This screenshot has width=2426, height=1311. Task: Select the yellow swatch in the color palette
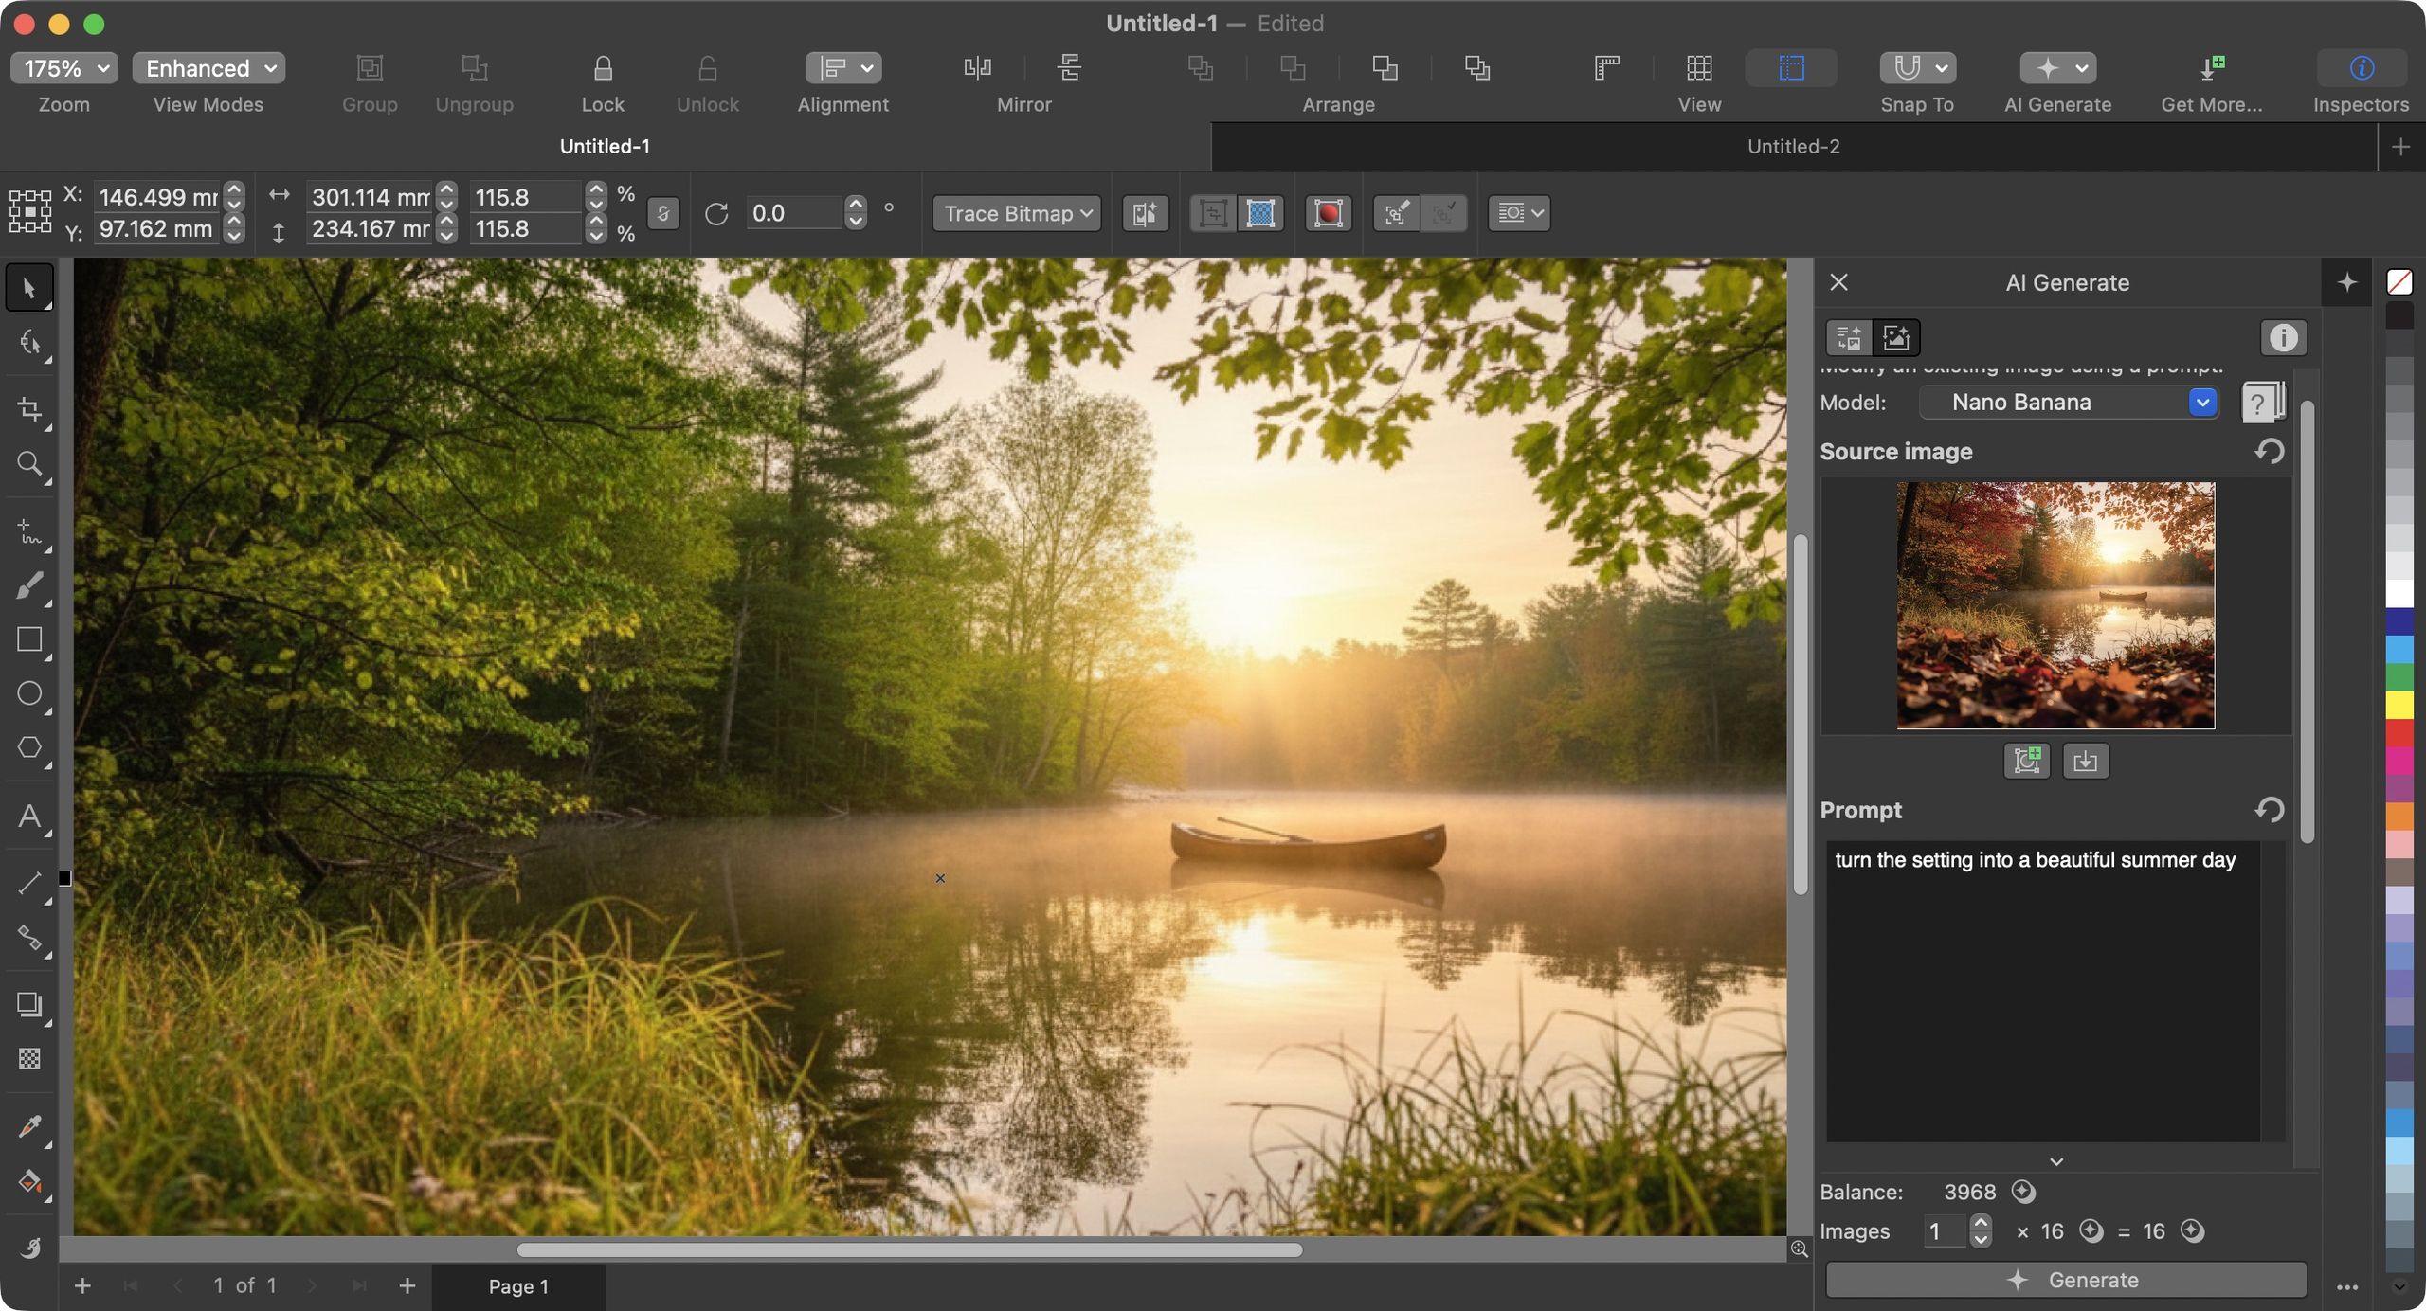(x=2400, y=704)
